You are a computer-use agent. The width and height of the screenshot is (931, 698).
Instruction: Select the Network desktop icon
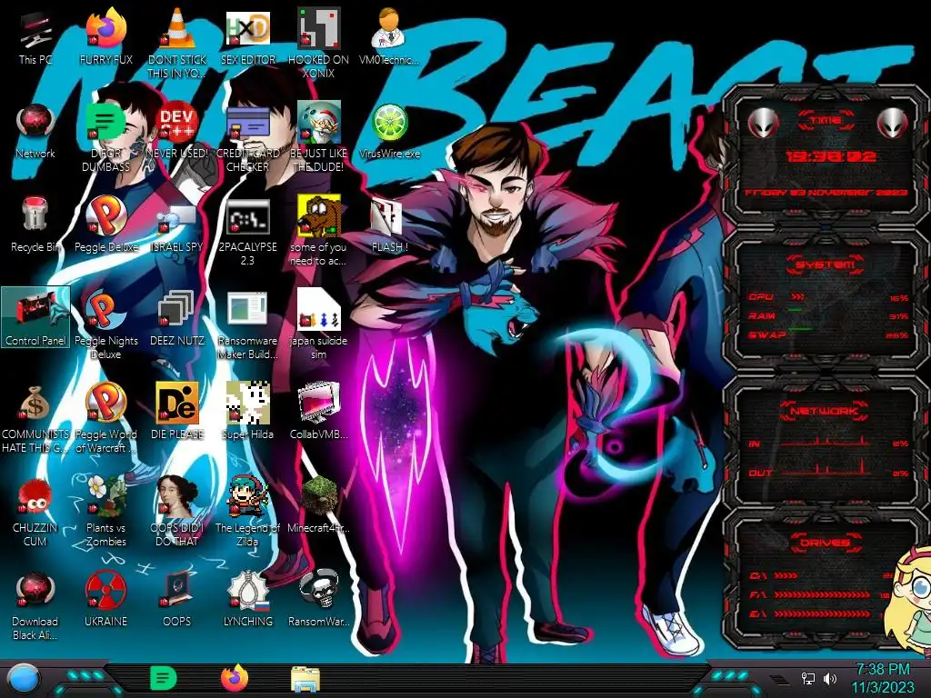click(x=35, y=132)
